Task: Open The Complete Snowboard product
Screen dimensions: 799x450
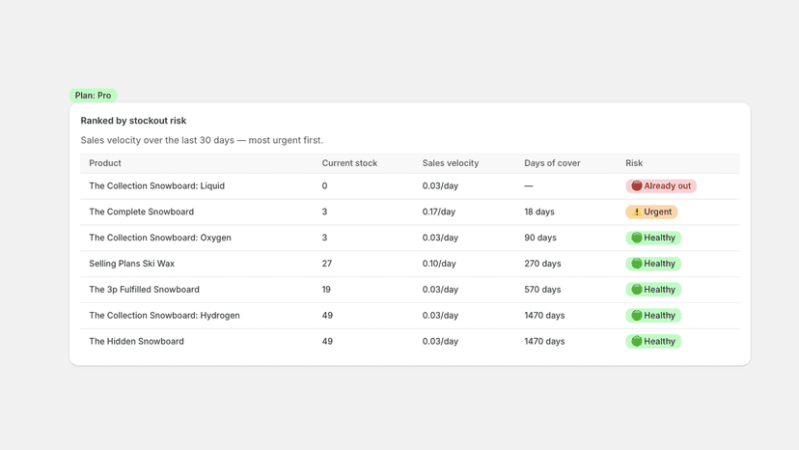Action: tap(142, 211)
